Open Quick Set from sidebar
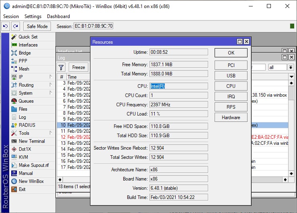Screen dimensions: 297x213 (28, 37)
